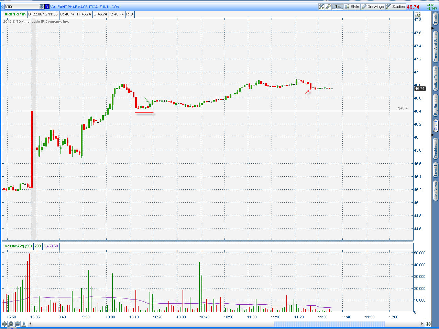Open the Trade side tab

[x=436, y=19]
